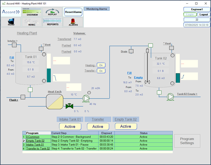Click the Tank 02 Empty pump
The width and height of the screenshot is (211, 165).
point(170,97)
